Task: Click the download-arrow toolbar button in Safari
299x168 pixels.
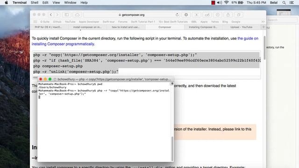Action: [196, 14]
